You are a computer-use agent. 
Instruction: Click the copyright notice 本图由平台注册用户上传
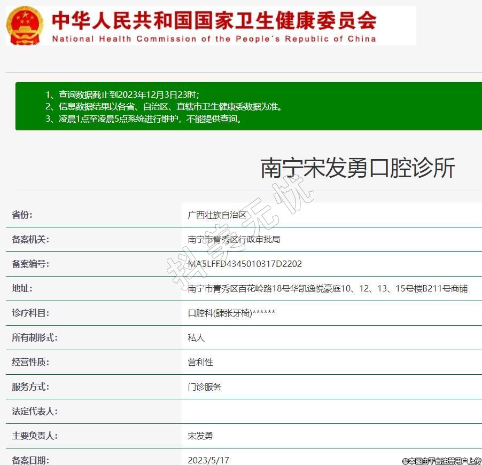(x=441, y=461)
